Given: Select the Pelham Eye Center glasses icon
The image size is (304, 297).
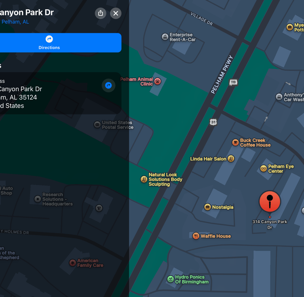Looking at the screenshot, I should (x=264, y=168).
